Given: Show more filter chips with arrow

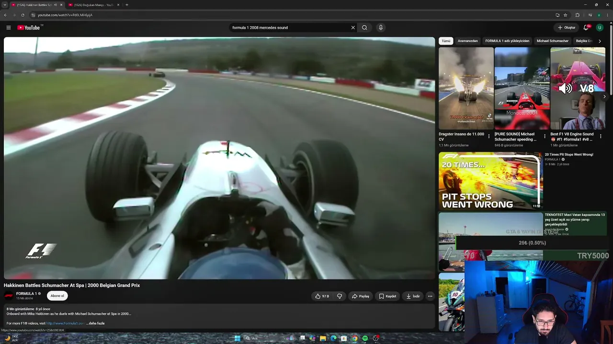Looking at the screenshot, I should point(600,41).
